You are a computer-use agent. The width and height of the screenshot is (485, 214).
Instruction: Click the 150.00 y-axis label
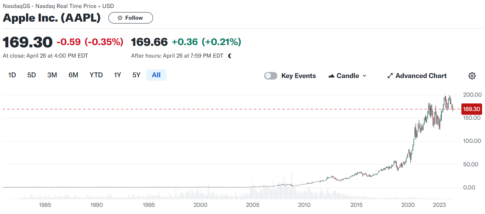[x=472, y=118]
